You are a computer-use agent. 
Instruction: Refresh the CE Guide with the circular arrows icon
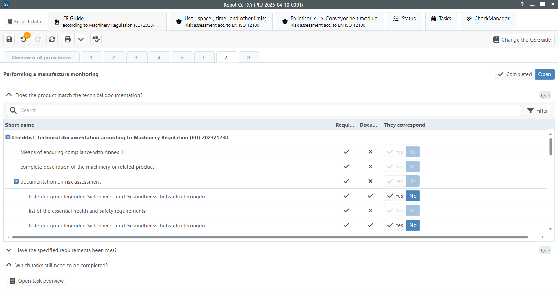[x=52, y=39]
